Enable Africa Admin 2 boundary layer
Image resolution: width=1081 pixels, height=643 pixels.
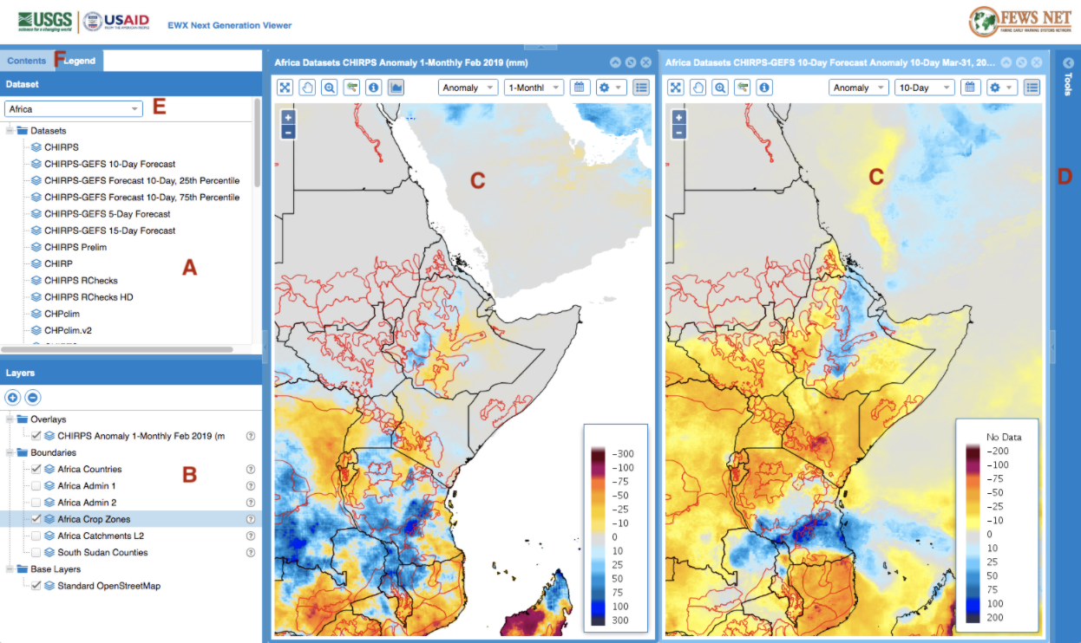[36, 503]
